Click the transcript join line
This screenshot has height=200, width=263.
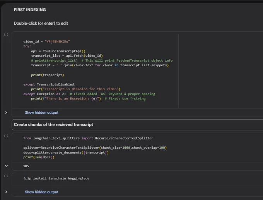(x=100, y=65)
